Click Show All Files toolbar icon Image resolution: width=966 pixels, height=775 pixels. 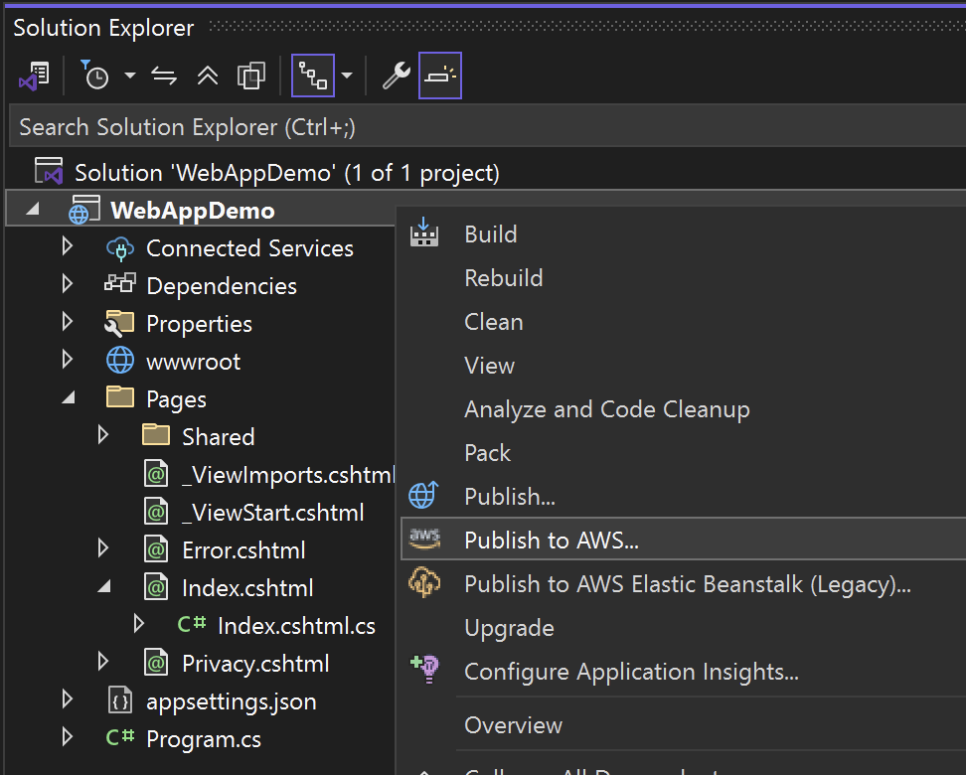(251, 76)
